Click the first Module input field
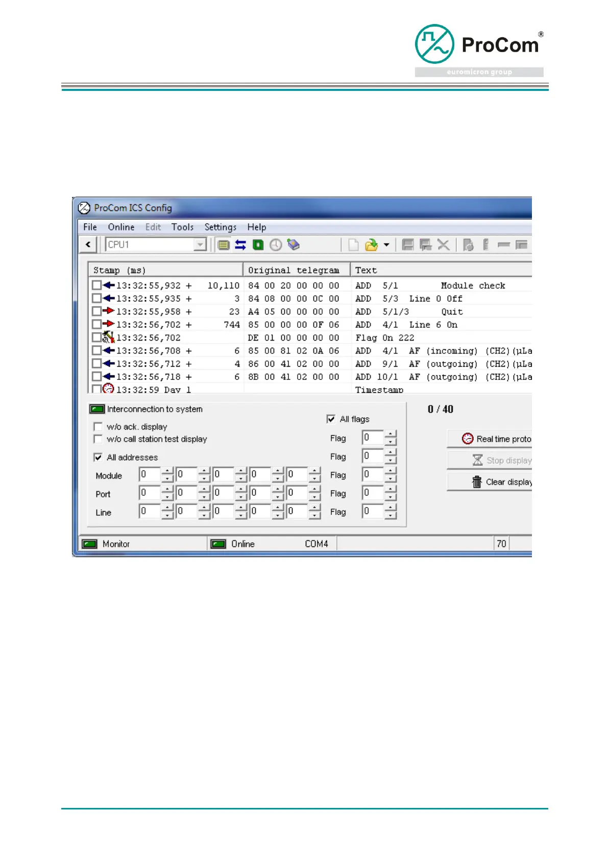Image resolution: width=608 pixels, height=860 pixels. [150, 475]
